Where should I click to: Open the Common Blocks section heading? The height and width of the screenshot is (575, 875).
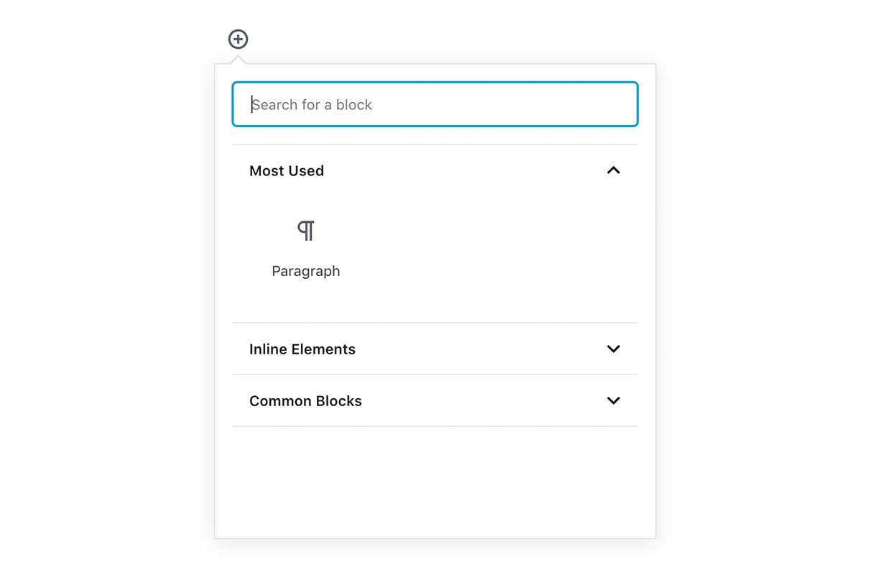click(x=305, y=400)
